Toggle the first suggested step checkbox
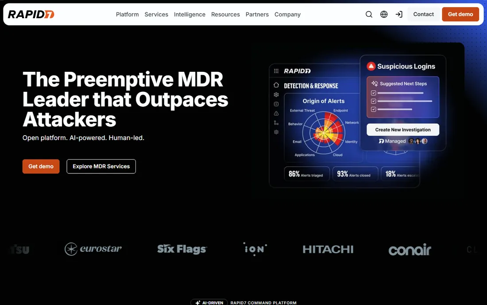487x305 pixels. pyautogui.click(x=374, y=93)
